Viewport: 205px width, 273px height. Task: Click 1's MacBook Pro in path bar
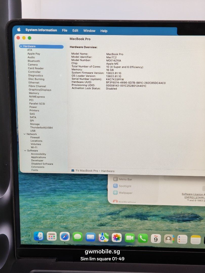(87, 171)
